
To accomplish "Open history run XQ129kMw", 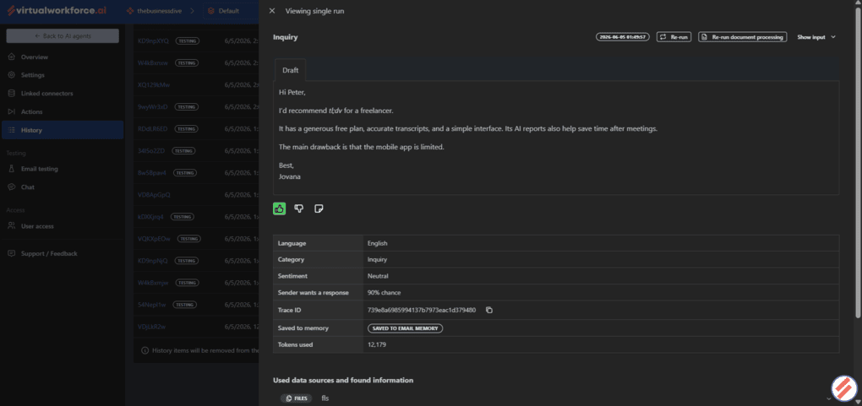I will point(153,84).
